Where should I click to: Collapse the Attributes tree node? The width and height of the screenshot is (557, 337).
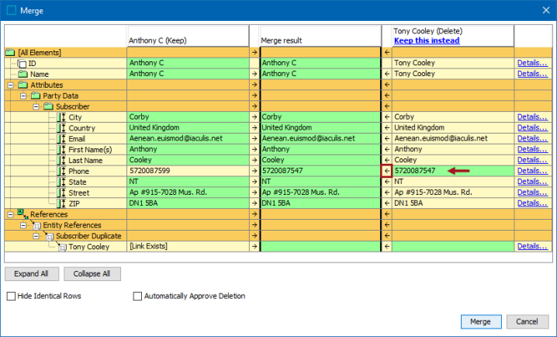point(11,85)
